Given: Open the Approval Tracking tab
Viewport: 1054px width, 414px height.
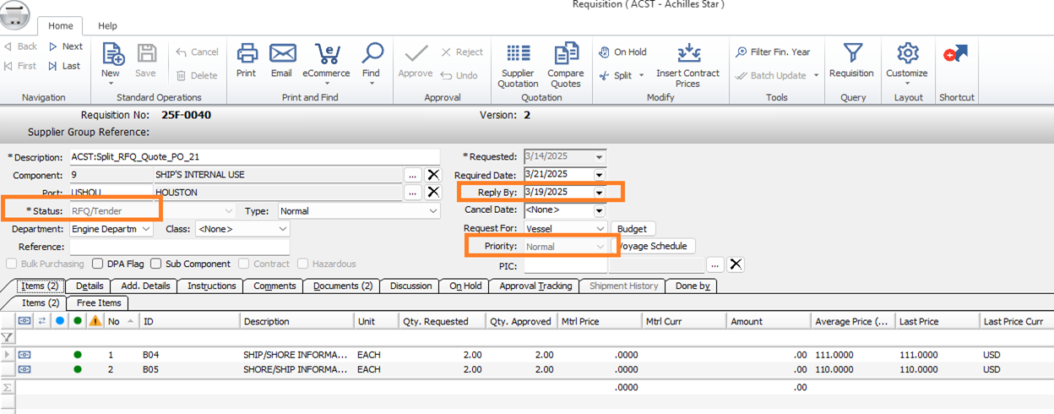Looking at the screenshot, I should 535,286.
